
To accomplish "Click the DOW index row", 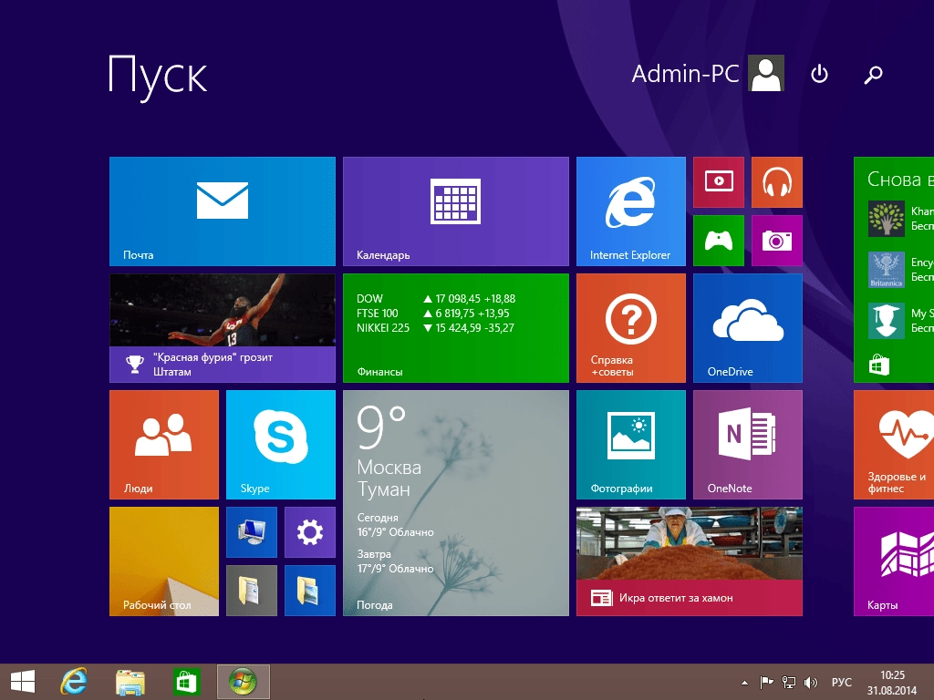I will (436, 299).
